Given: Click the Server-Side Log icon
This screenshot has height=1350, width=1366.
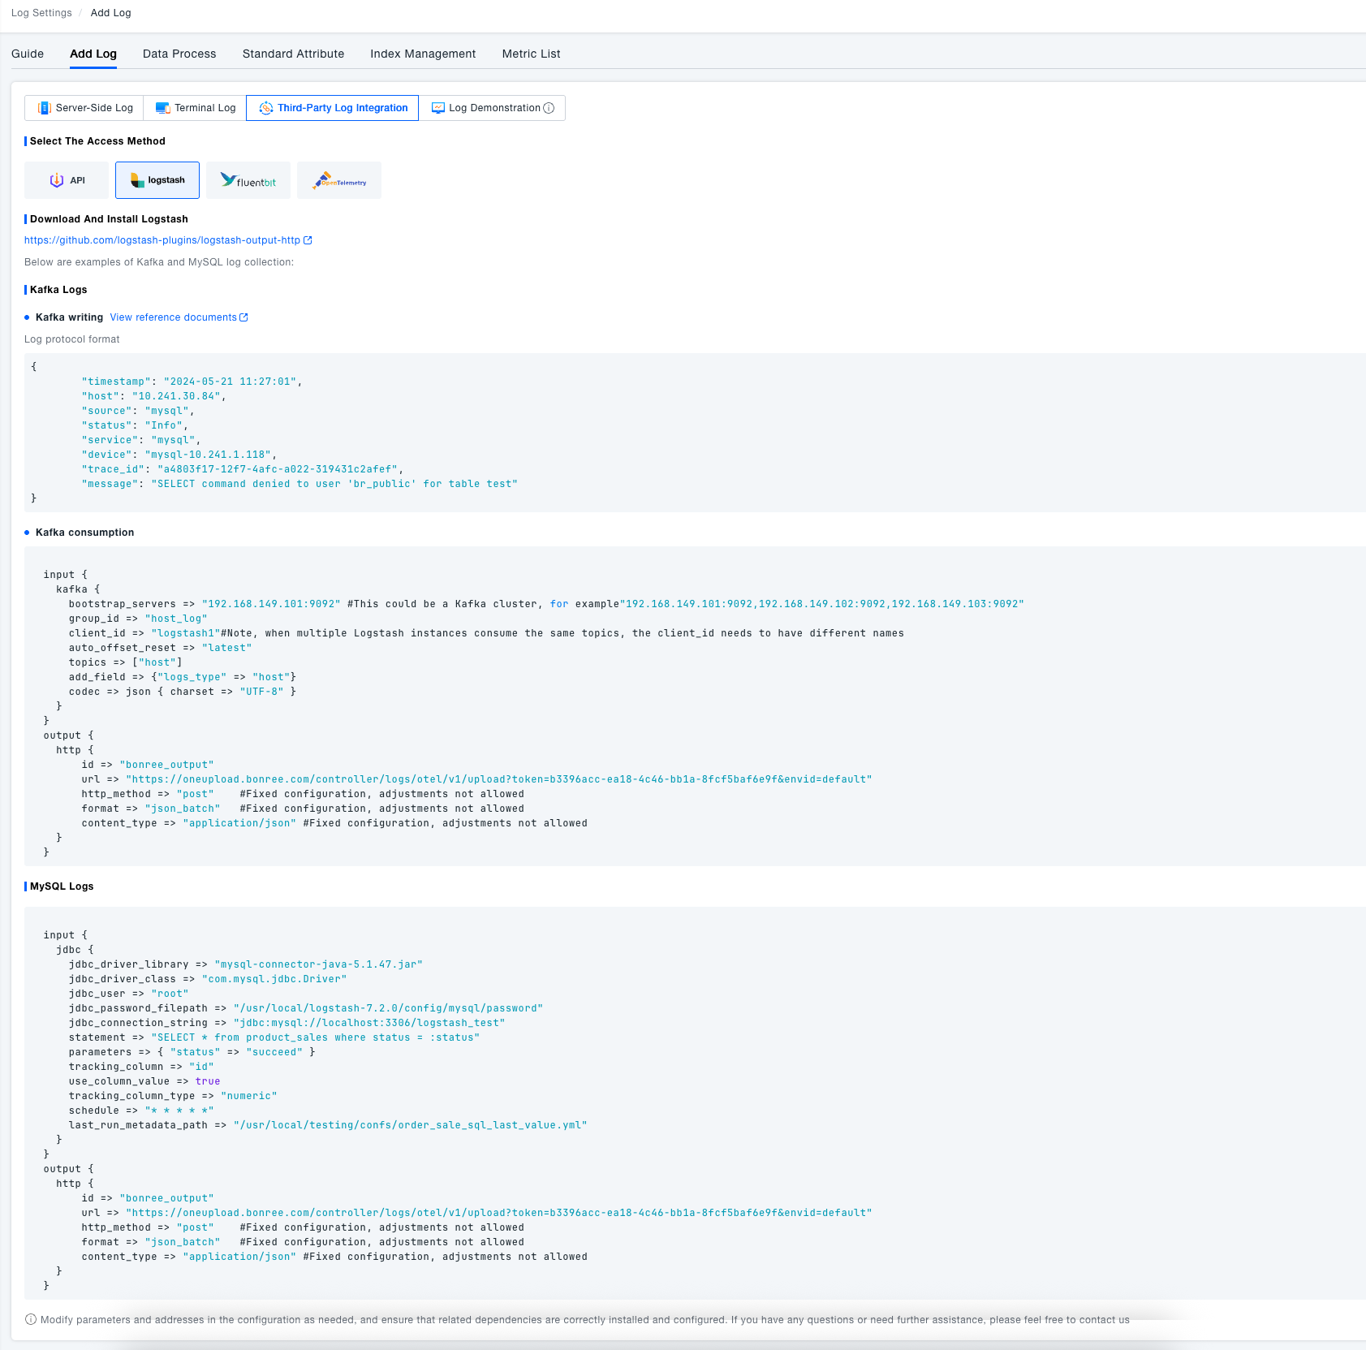Looking at the screenshot, I should pos(45,108).
